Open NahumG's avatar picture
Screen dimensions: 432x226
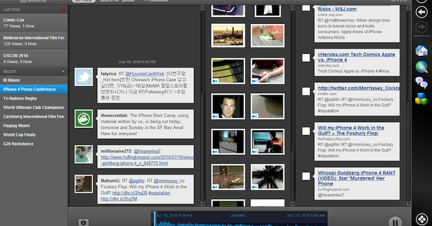click(x=84, y=184)
